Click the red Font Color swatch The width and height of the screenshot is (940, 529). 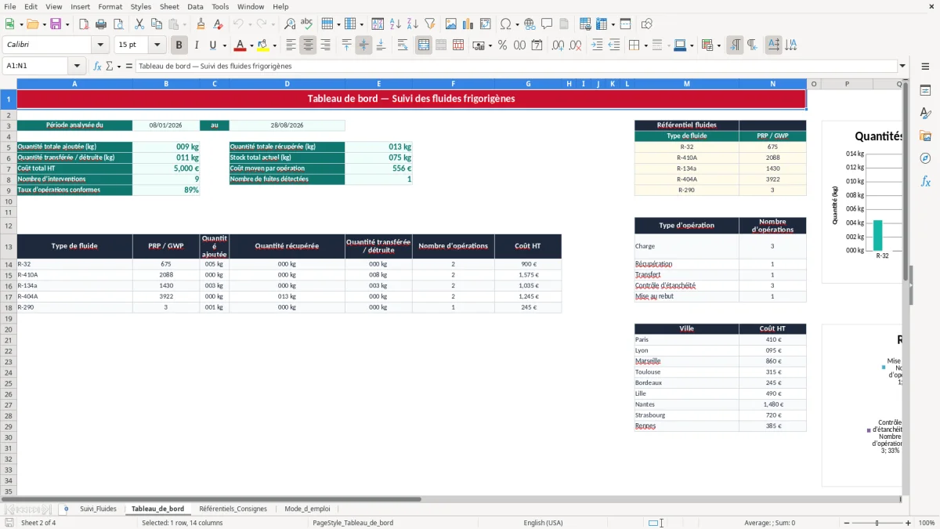pyautogui.click(x=240, y=45)
